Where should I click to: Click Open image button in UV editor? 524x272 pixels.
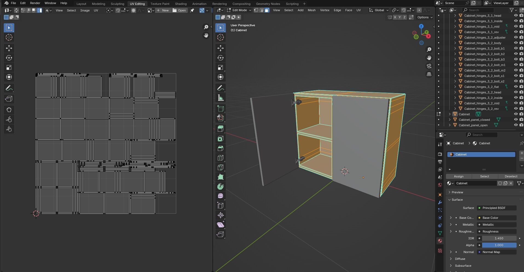tap(180, 10)
